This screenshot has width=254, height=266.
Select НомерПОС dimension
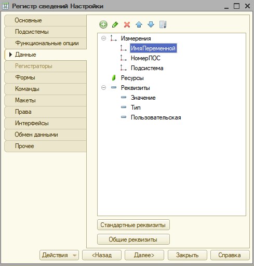coord(145,58)
